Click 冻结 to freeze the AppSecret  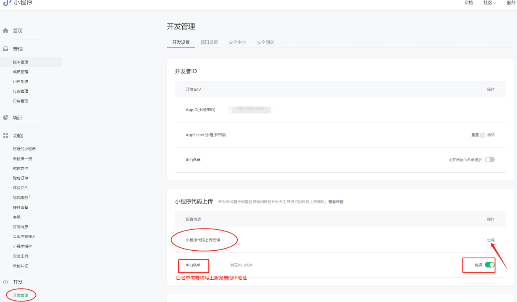pyautogui.click(x=491, y=135)
